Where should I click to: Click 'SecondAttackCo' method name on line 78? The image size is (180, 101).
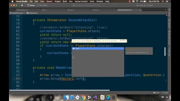pyautogui.click(x=81, y=20)
